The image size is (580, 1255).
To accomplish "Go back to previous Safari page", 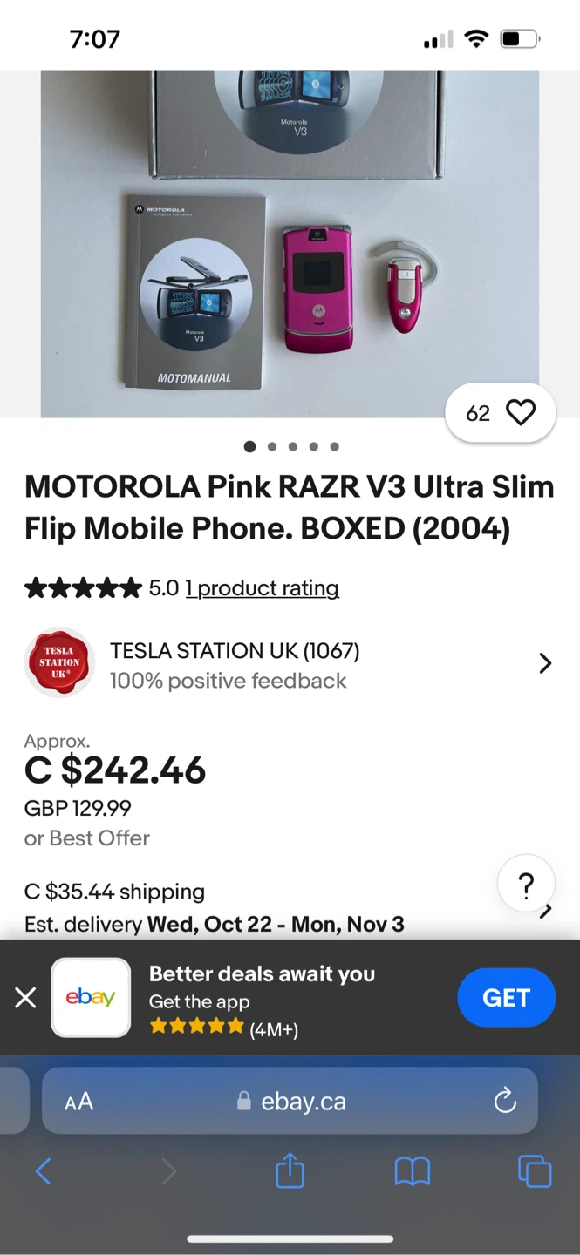I will [x=44, y=1171].
